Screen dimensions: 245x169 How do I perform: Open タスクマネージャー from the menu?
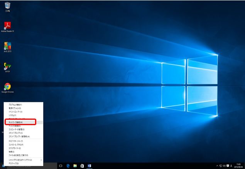point(16,141)
